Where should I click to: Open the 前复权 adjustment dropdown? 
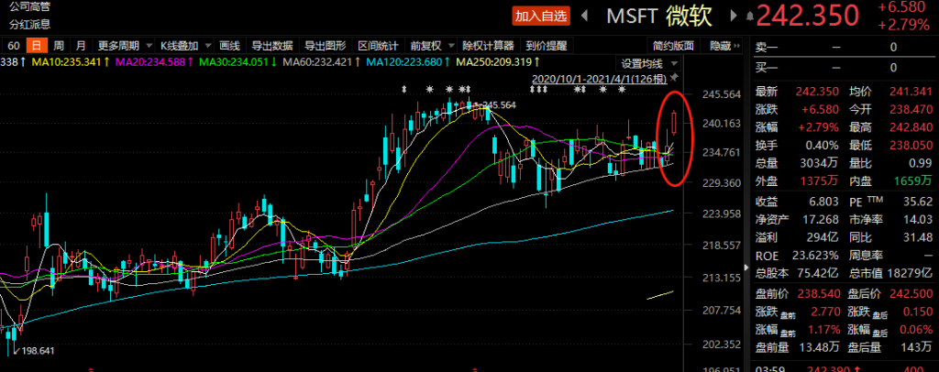(431, 46)
